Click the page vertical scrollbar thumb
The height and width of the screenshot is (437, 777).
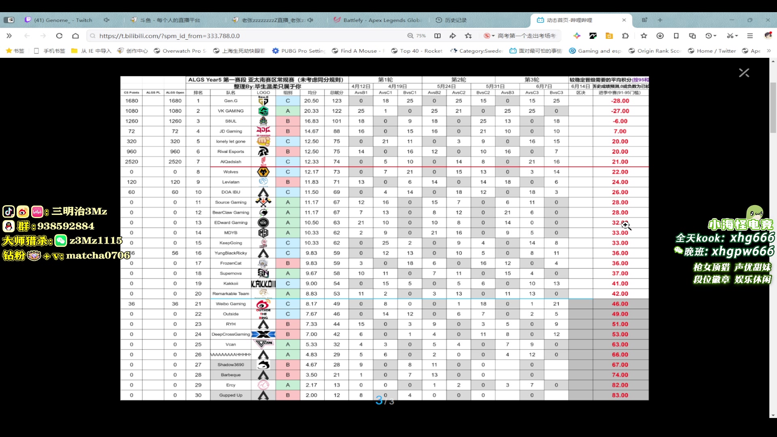click(773, 107)
